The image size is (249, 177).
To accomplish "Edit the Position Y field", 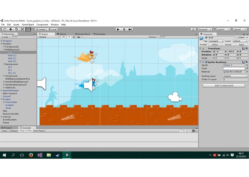I will click(231, 52).
